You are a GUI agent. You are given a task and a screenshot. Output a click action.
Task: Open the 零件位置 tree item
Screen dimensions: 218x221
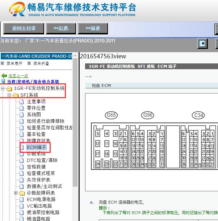pyautogui.click(x=36, y=108)
